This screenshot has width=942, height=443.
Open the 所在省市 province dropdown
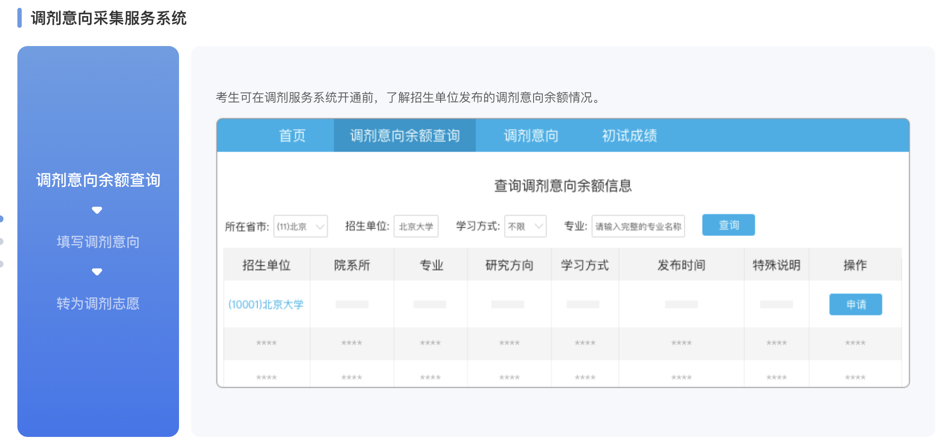click(300, 226)
